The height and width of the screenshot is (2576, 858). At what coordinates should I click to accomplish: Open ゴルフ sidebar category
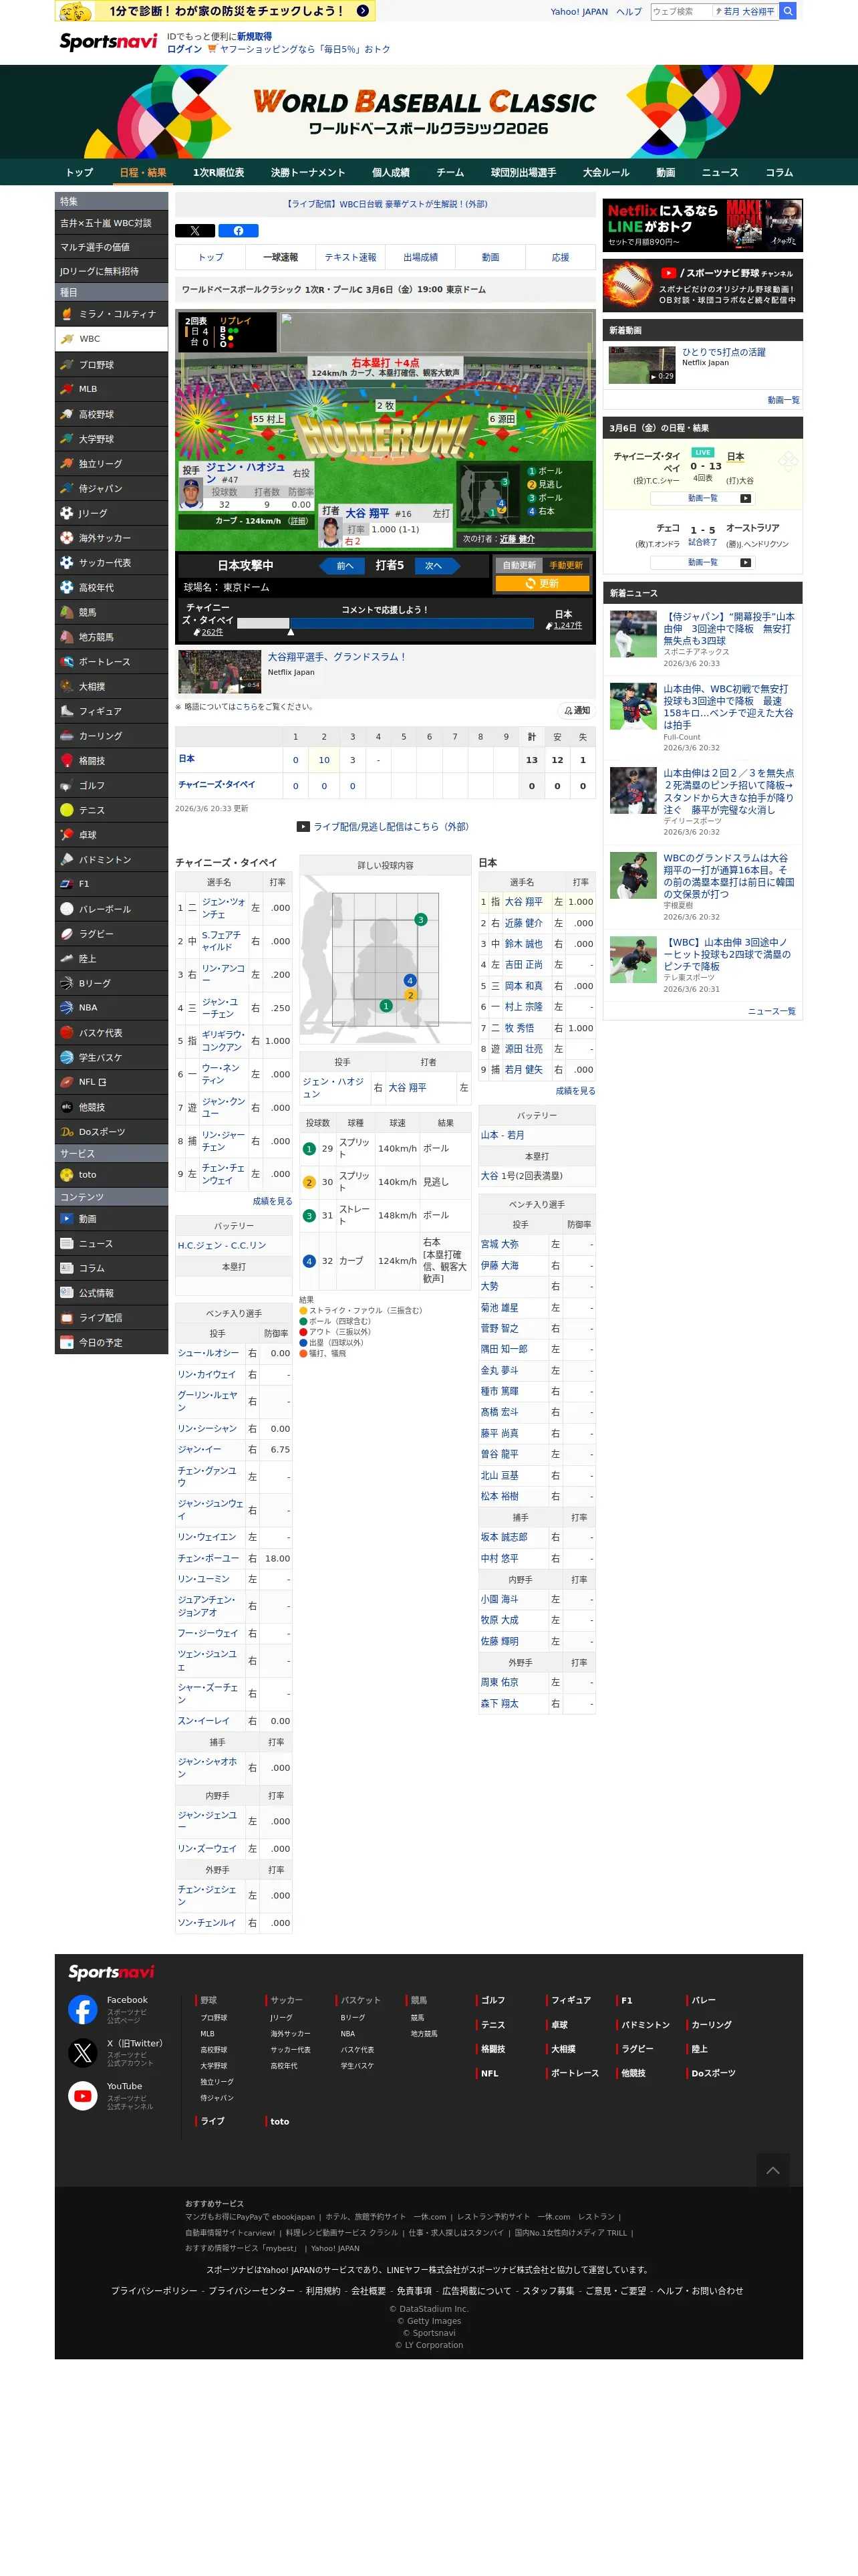coord(111,785)
